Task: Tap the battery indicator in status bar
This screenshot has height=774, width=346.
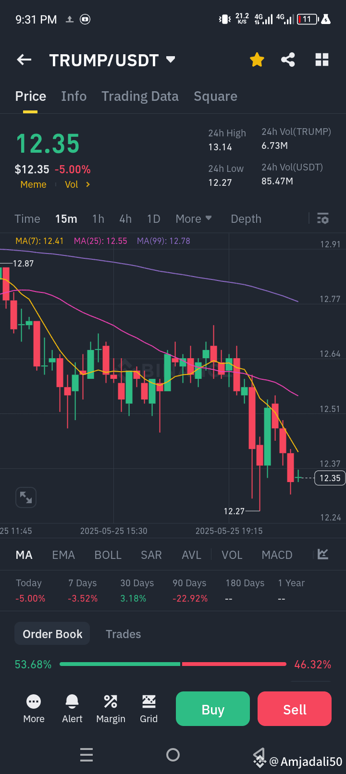Action: (x=308, y=19)
